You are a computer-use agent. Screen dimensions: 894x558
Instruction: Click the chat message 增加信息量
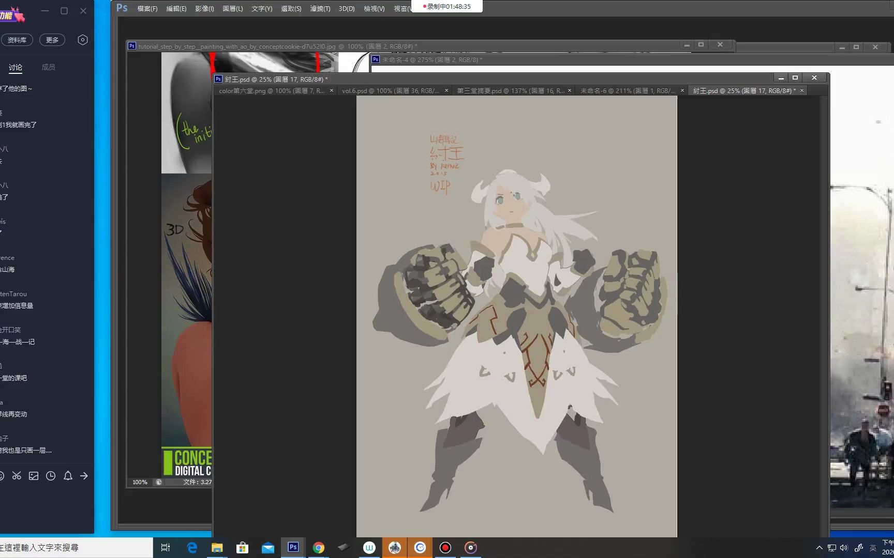tap(17, 306)
